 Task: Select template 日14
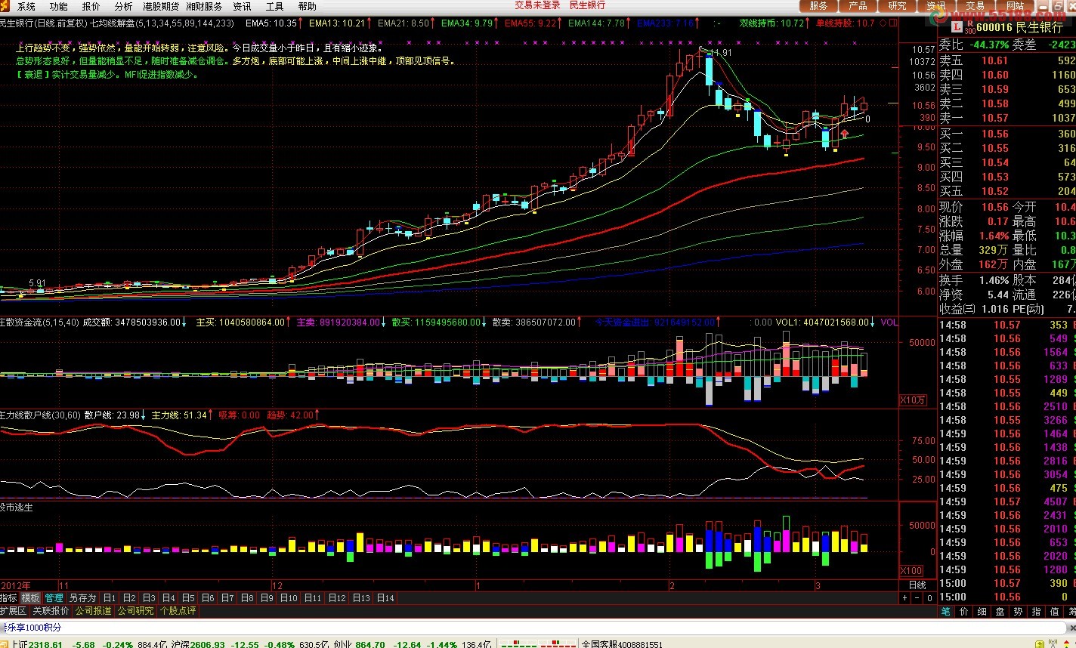pos(385,598)
